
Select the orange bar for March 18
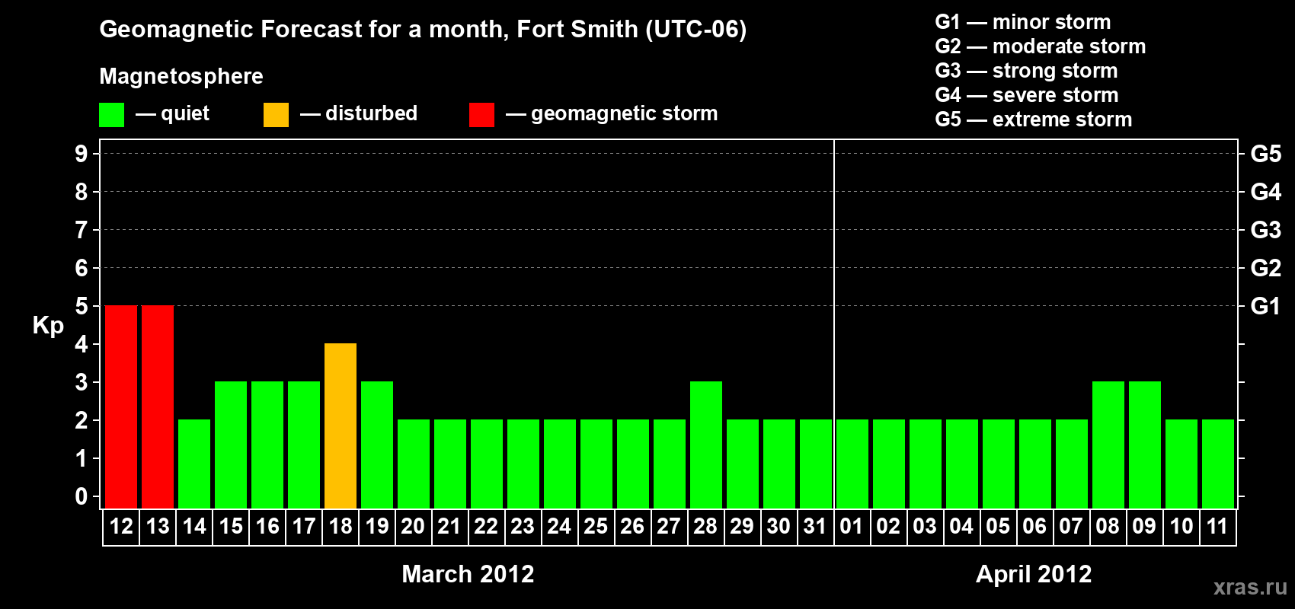[x=341, y=426]
